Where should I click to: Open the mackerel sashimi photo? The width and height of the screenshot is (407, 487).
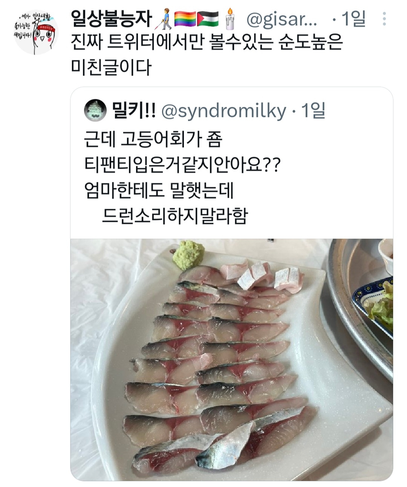click(231, 359)
